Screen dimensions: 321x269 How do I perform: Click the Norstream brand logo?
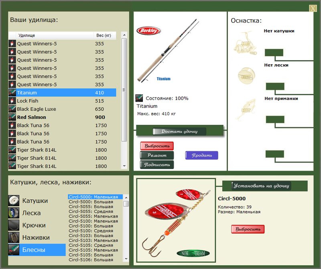coord(193,253)
